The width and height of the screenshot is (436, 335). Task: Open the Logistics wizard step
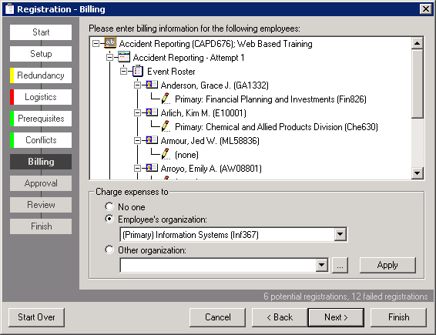tap(41, 97)
